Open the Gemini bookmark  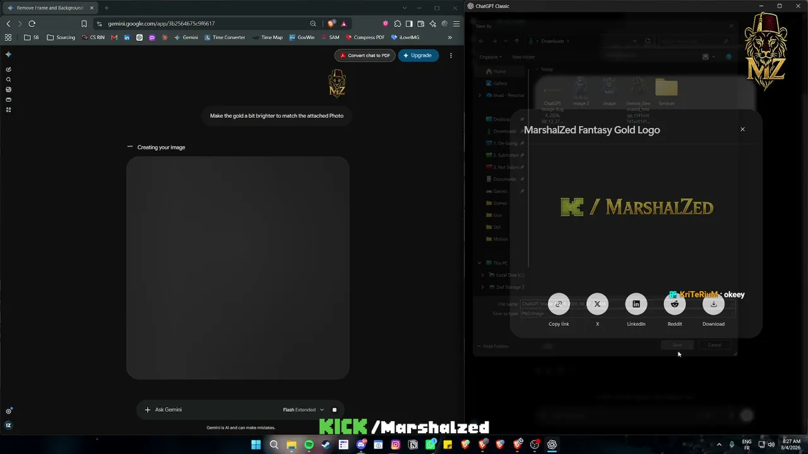[186, 37]
